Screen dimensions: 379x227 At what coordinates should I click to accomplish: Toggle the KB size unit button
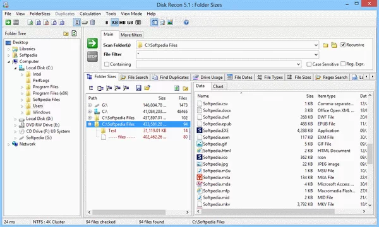[115, 23]
